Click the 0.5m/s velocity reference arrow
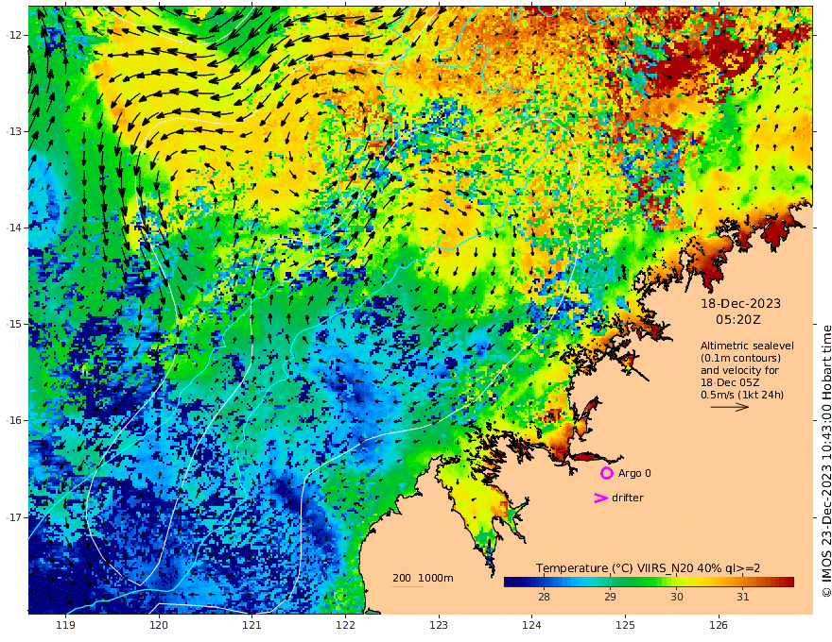Viewport: 832px width, 642px height. [x=730, y=407]
